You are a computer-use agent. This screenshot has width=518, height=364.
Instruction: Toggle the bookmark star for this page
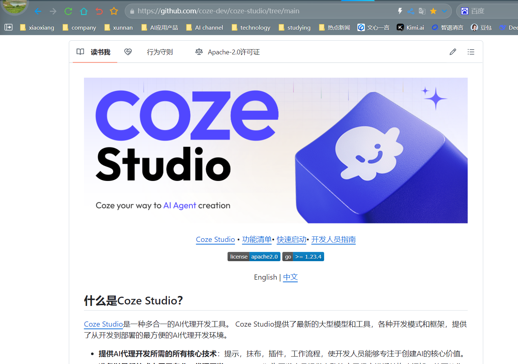[x=433, y=11]
